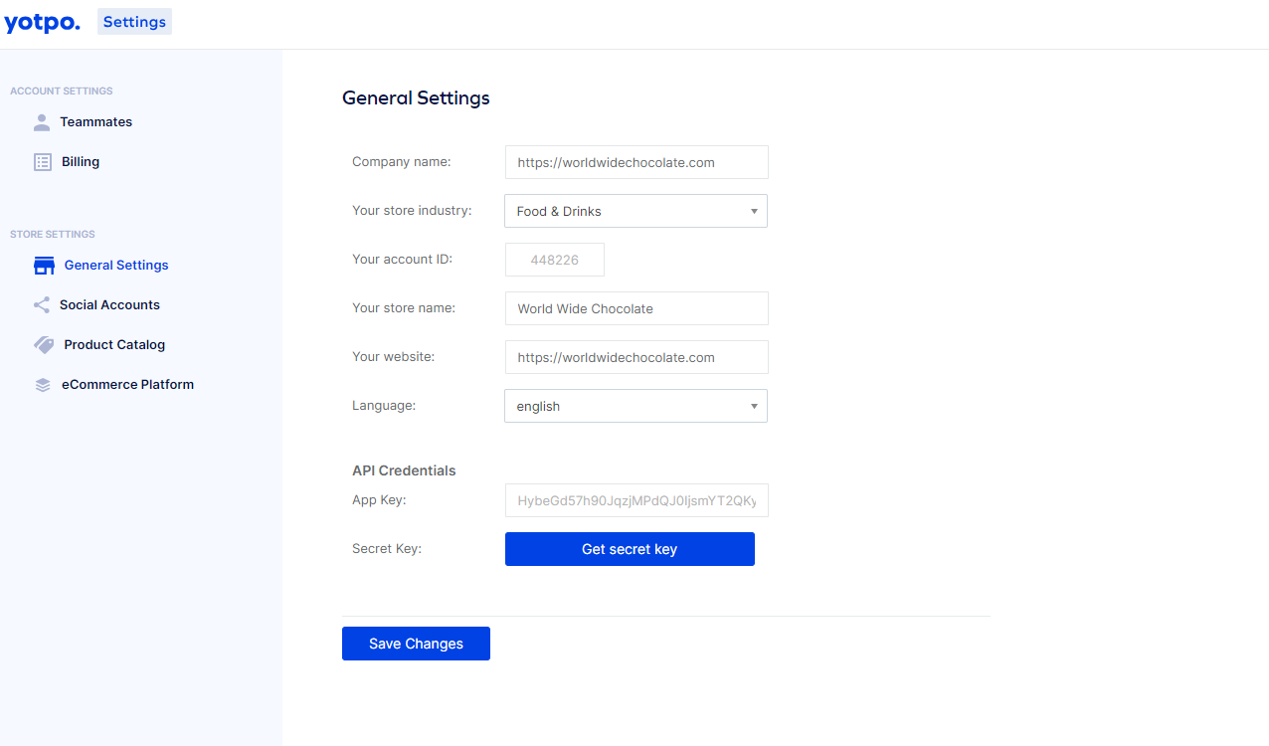Edit the store name field

coord(636,308)
